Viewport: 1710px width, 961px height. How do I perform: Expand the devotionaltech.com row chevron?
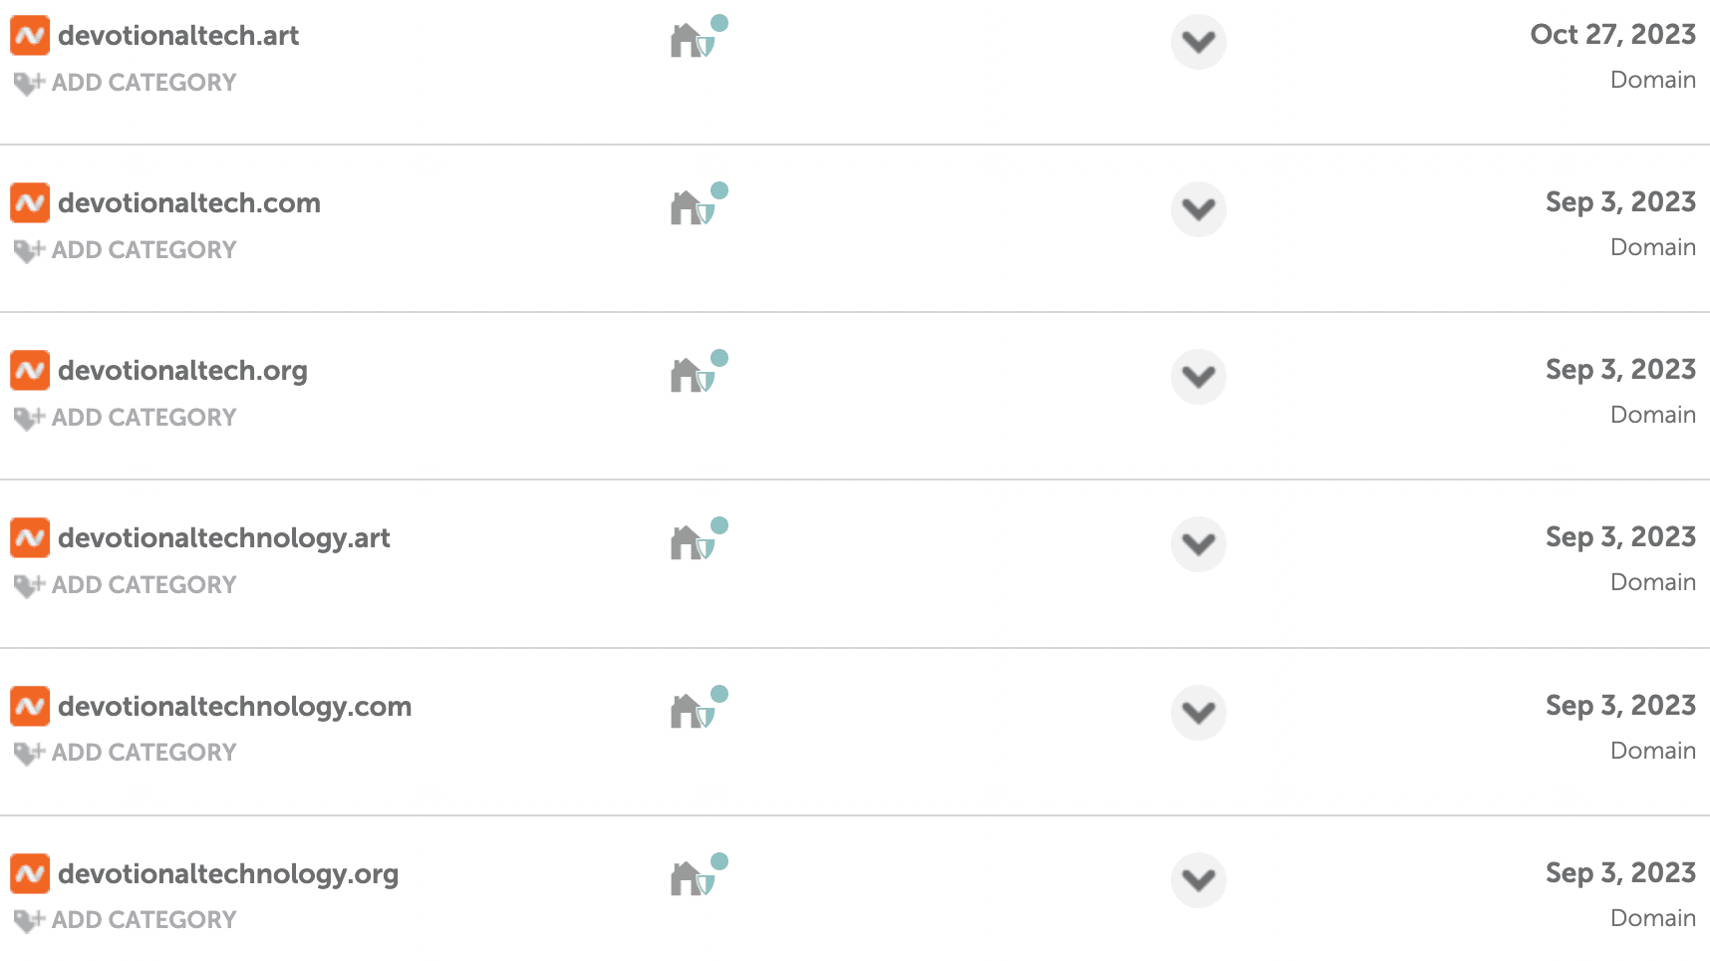(x=1199, y=209)
